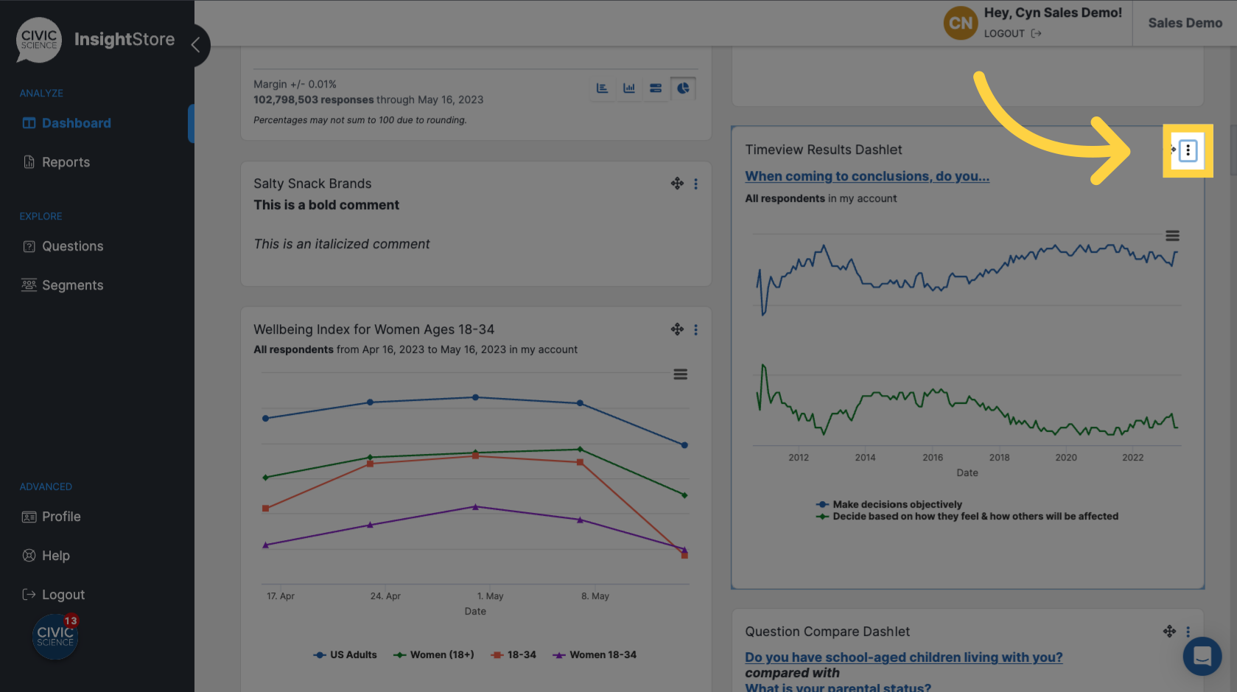Click the move handle on Salty Snack Brands
The image size is (1237, 692).
pos(677,184)
